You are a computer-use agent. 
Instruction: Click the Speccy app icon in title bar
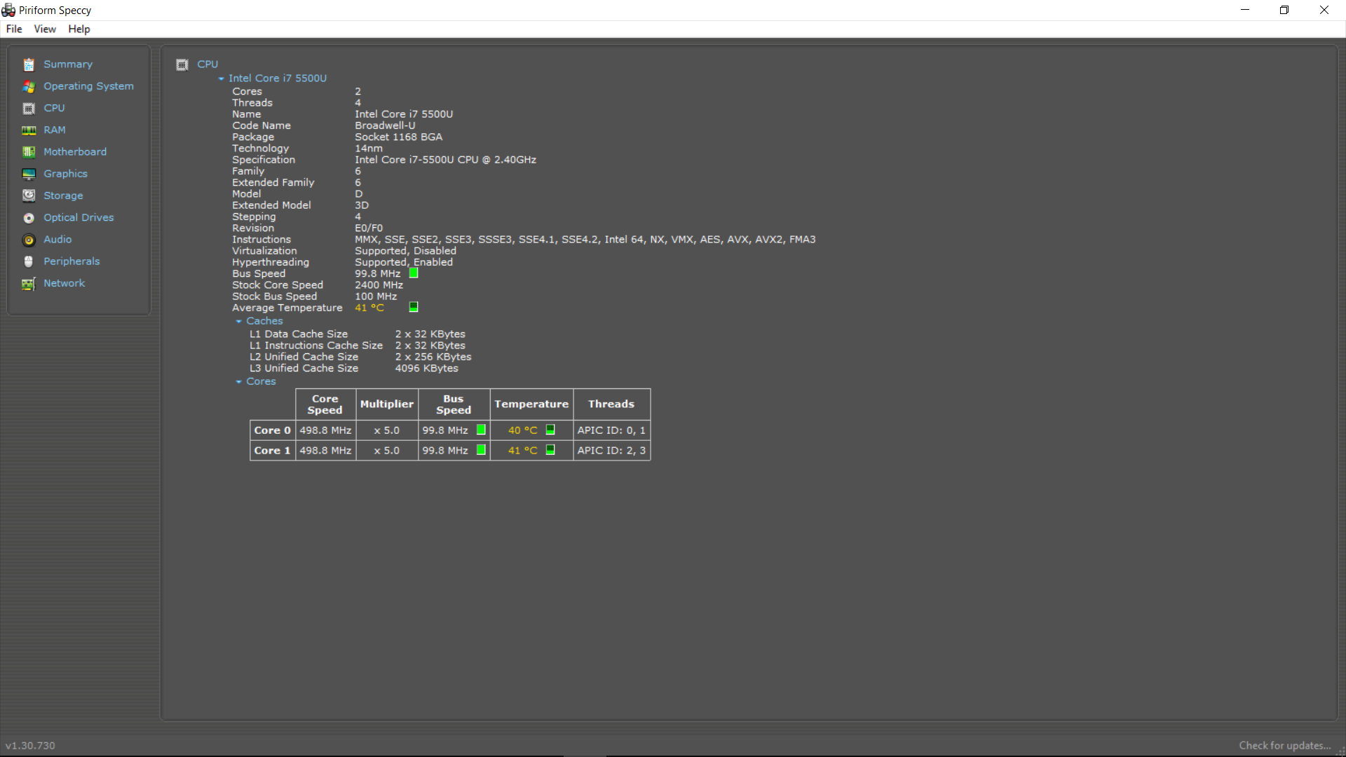click(8, 10)
